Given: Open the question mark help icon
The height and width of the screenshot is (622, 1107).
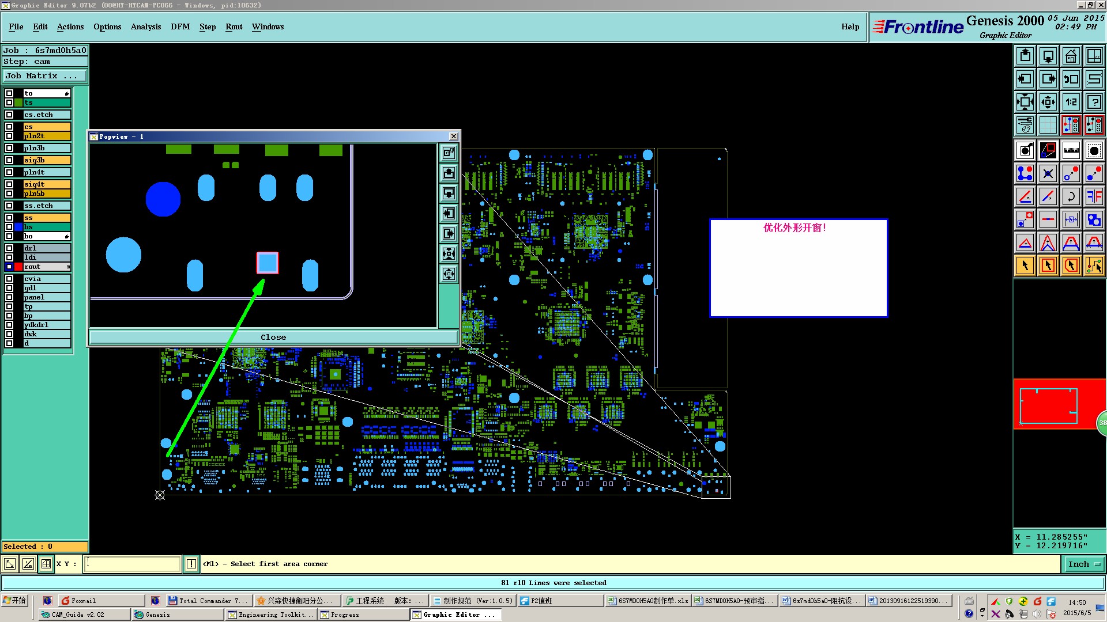Looking at the screenshot, I should [1094, 102].
